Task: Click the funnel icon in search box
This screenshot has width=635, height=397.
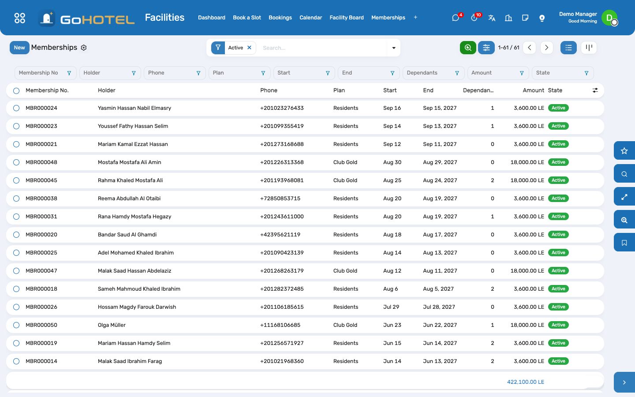Action: tap(218, 48)
